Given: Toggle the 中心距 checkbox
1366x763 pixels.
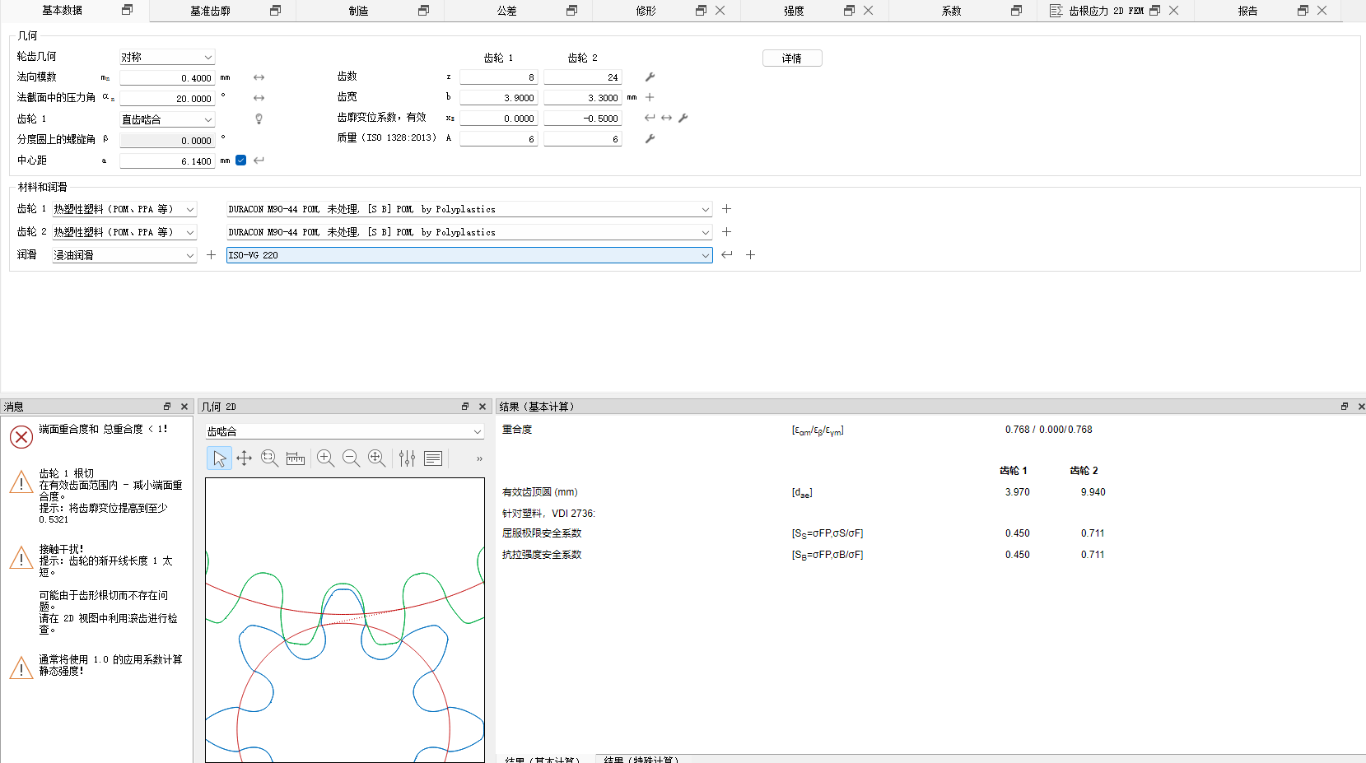Looking at the screenshot, I should click(241, 161).
